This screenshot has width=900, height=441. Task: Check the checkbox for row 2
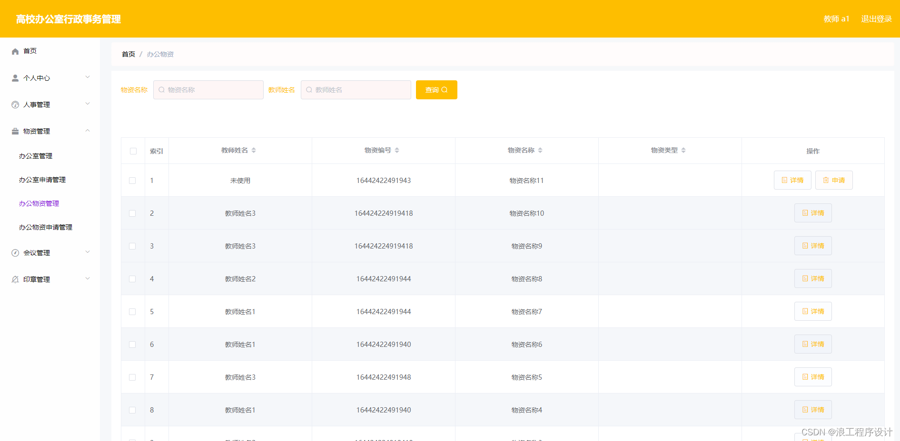tap(132, 213)
